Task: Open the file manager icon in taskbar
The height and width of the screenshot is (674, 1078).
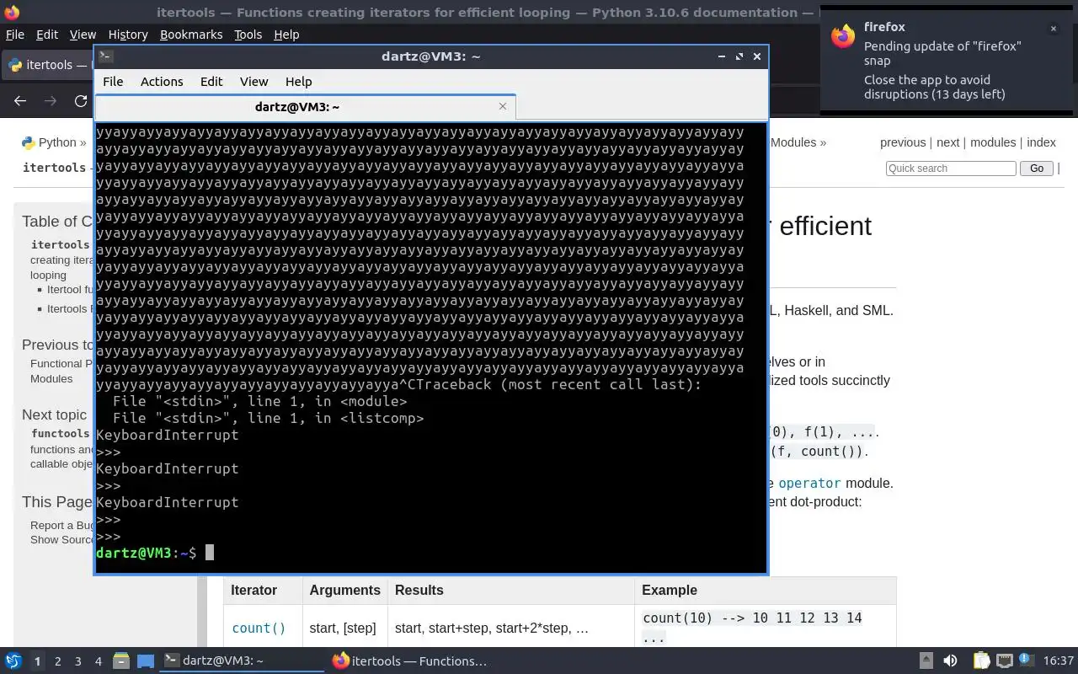Action: (x=120, y=661)
